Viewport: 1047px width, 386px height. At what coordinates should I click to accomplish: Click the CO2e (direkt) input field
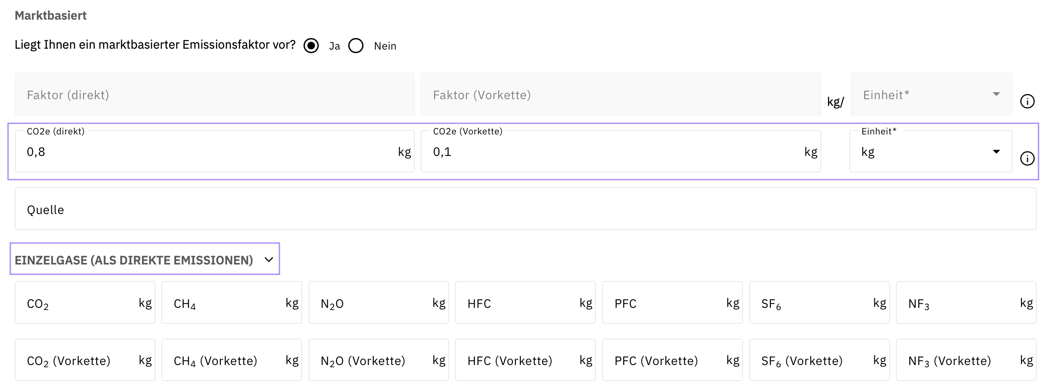pos(206,152)
